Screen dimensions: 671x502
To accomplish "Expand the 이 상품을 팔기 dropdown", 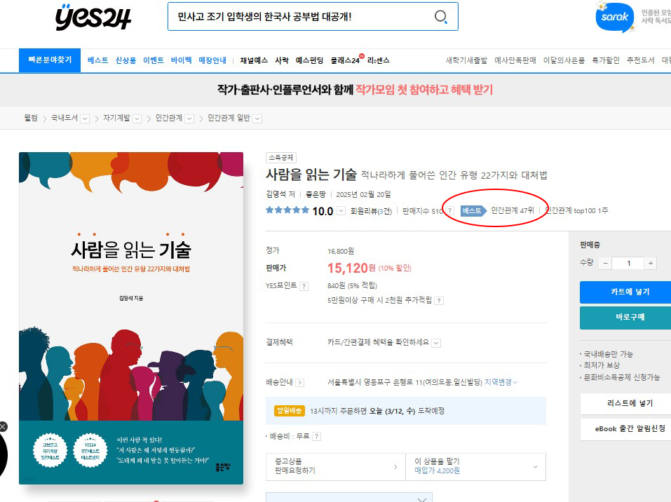I will 535,467.
